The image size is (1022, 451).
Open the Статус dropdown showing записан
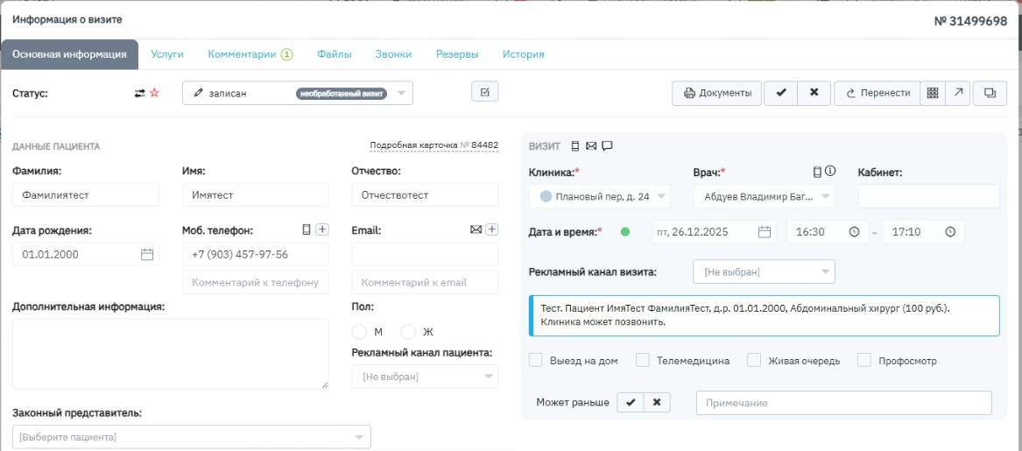pyautogui.click(x=297, y=93)
